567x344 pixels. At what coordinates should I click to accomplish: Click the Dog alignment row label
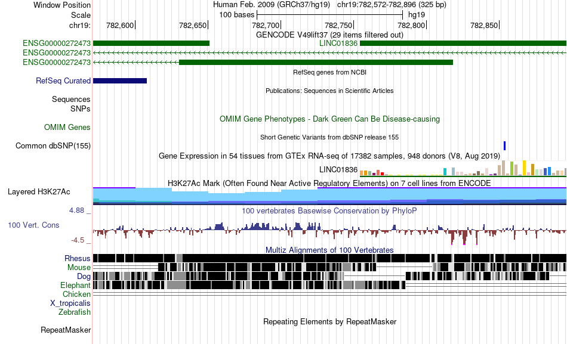(x=84, y=277)
